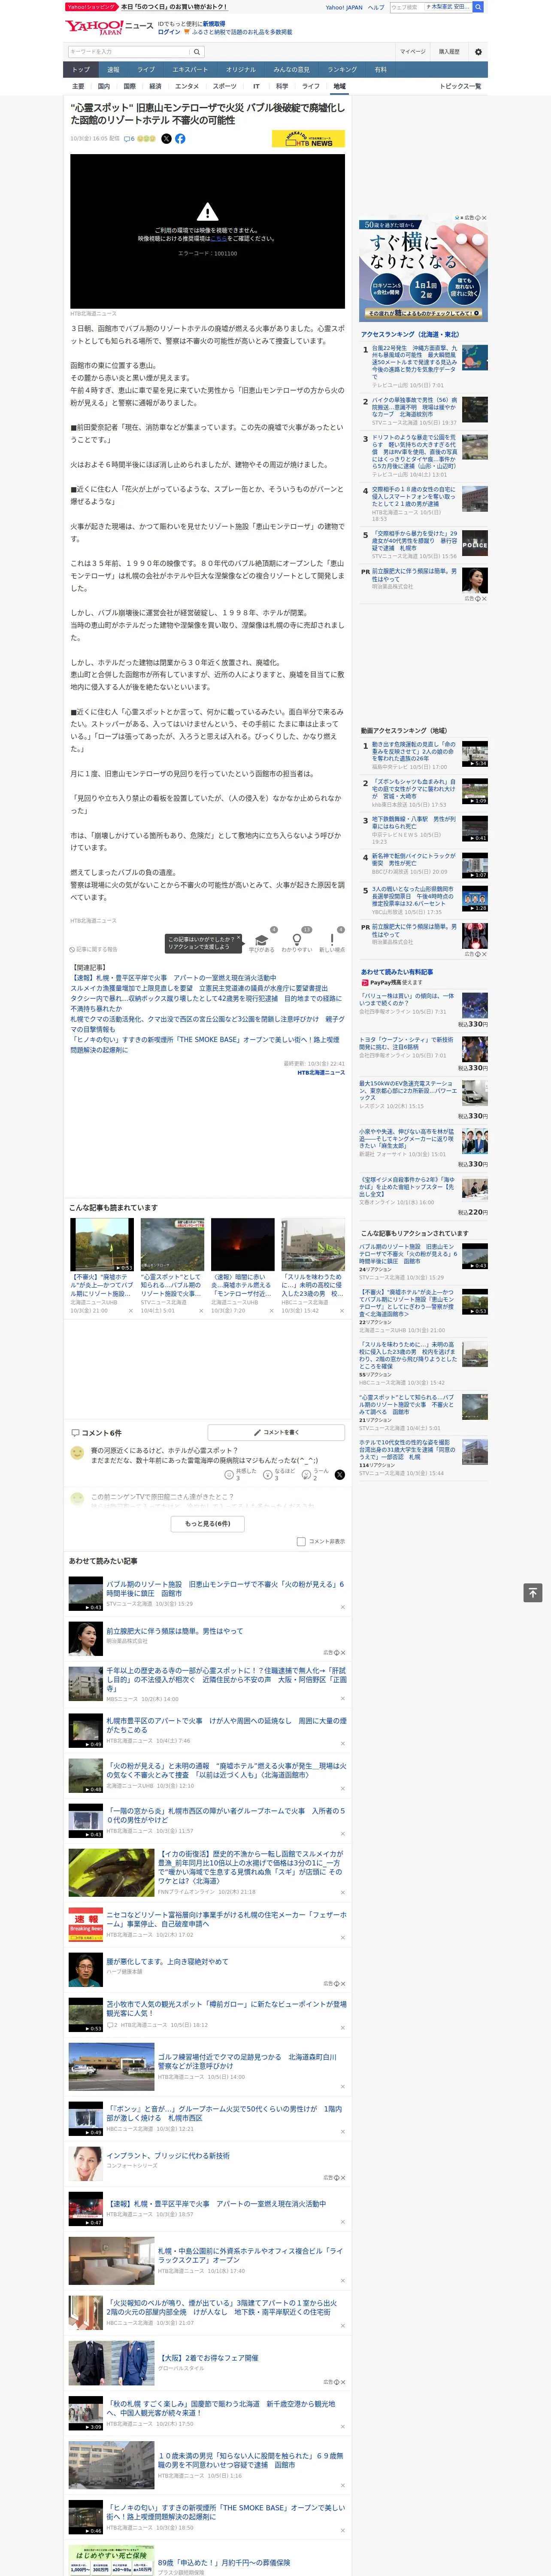This screenshot has width=551, height=2576.
Task: Dismiss the 【不審火】 recommended card with X
Action: [130, 1311]
